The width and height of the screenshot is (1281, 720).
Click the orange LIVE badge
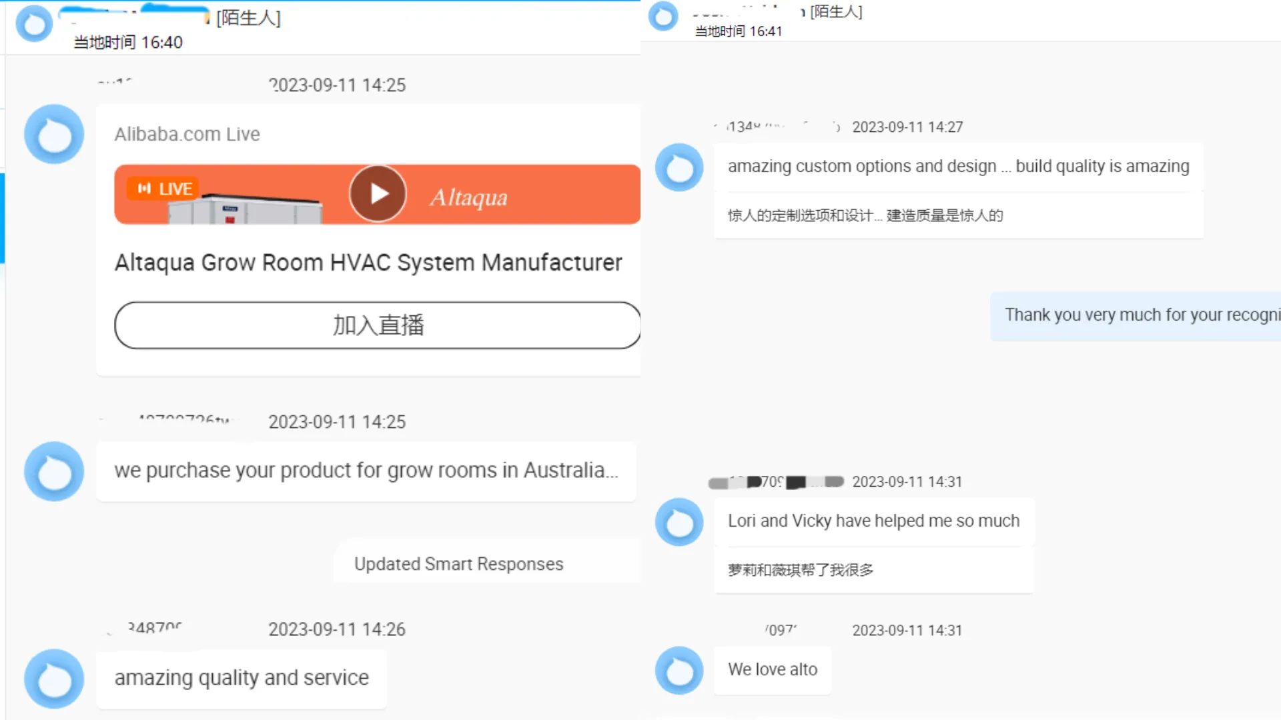pyautogui.click(x=163, y=189)
